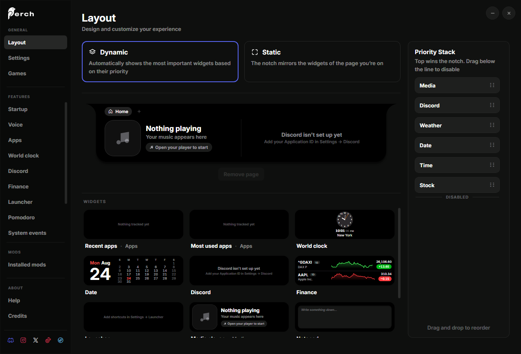521x354 pixels.
Task: Select the Stock priority item
Action: 457,185
